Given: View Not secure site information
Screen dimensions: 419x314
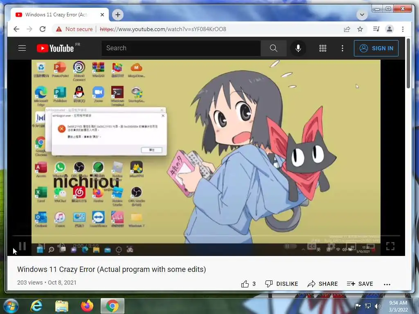Looking at the screenshot, I should (74, 29).
